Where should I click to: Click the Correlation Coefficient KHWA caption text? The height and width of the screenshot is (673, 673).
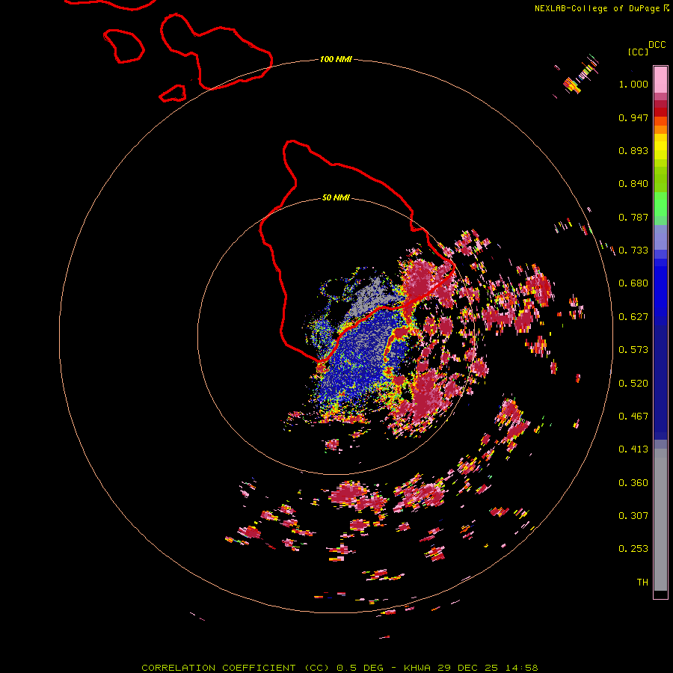(339, 668)
